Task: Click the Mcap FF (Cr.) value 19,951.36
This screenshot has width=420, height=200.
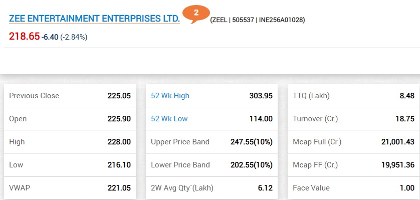Action: tap(398, 165)
